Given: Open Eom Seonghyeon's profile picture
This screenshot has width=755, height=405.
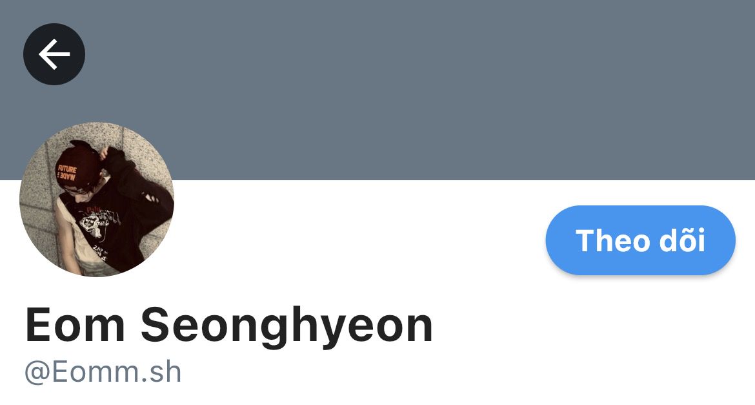Looking at the screenshot, I should coord(97,199).
